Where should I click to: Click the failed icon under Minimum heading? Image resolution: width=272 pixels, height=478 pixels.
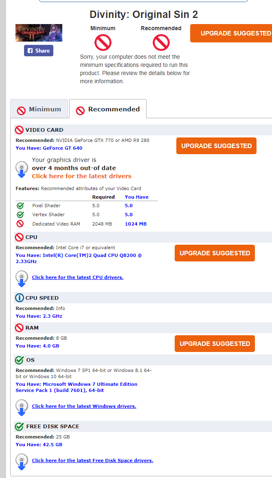103,42
